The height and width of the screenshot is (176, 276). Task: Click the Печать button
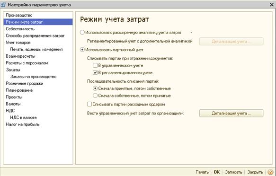(x=202, y=172)
